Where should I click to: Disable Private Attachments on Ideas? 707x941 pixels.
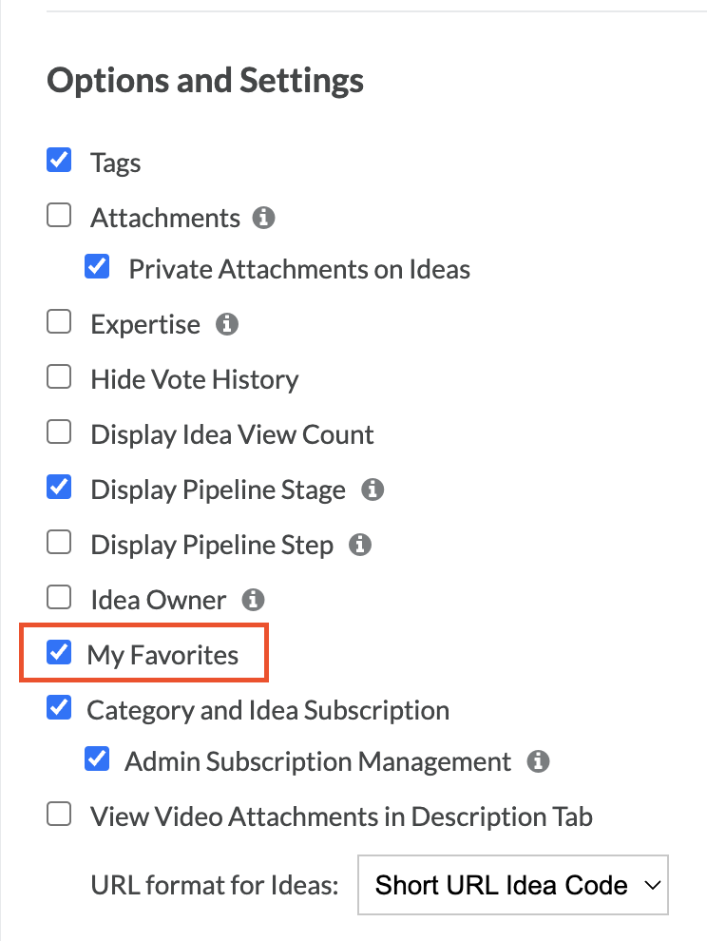pos(97,266)
